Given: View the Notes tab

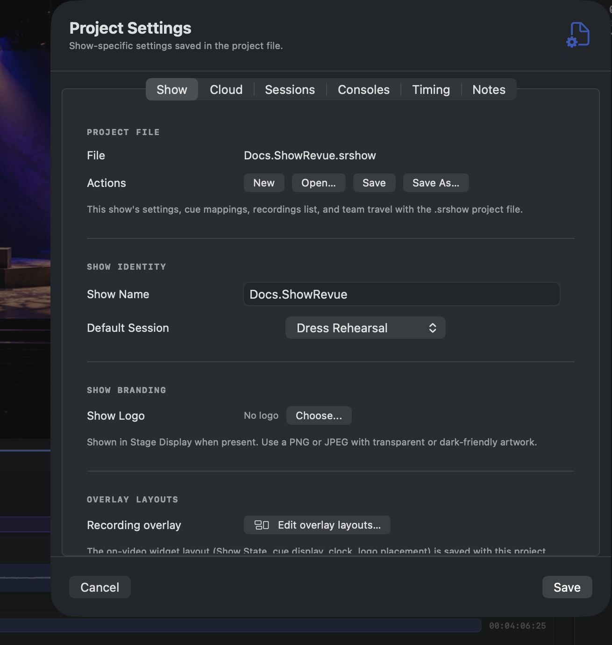Looking at the screenshot, I should (489, 89).
